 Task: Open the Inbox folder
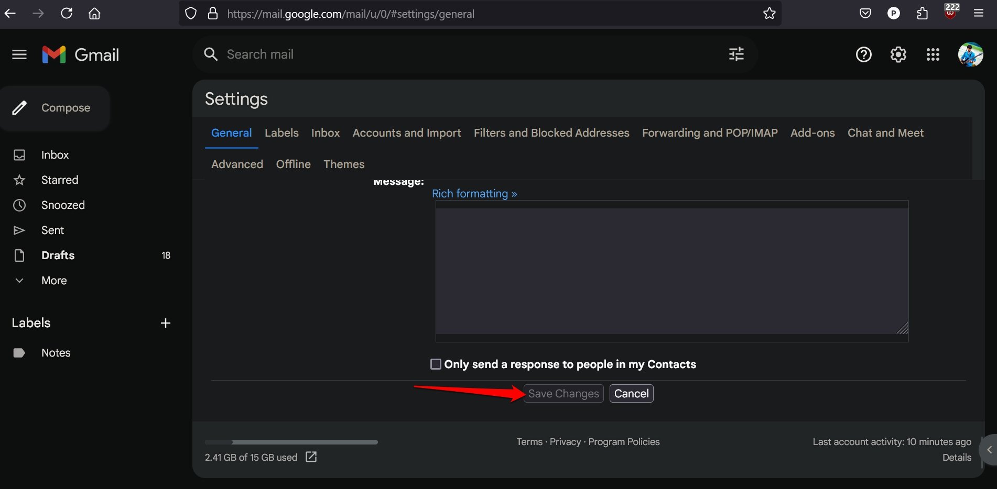55,155
